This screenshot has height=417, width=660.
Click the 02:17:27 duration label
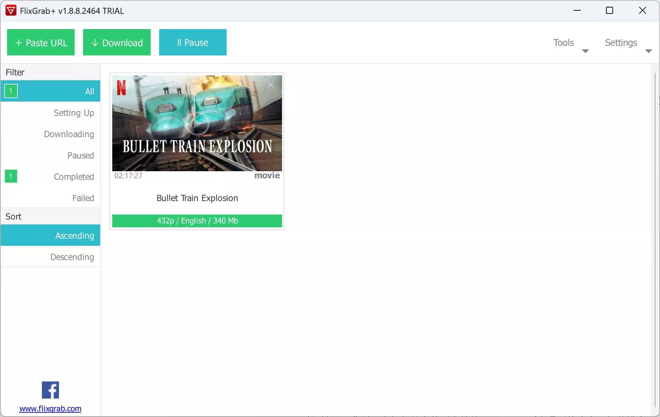[x=128, y=175]
